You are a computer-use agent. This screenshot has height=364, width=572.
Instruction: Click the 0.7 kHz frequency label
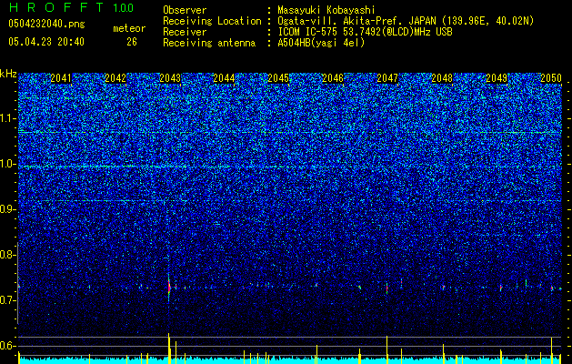tap(7, 300)
